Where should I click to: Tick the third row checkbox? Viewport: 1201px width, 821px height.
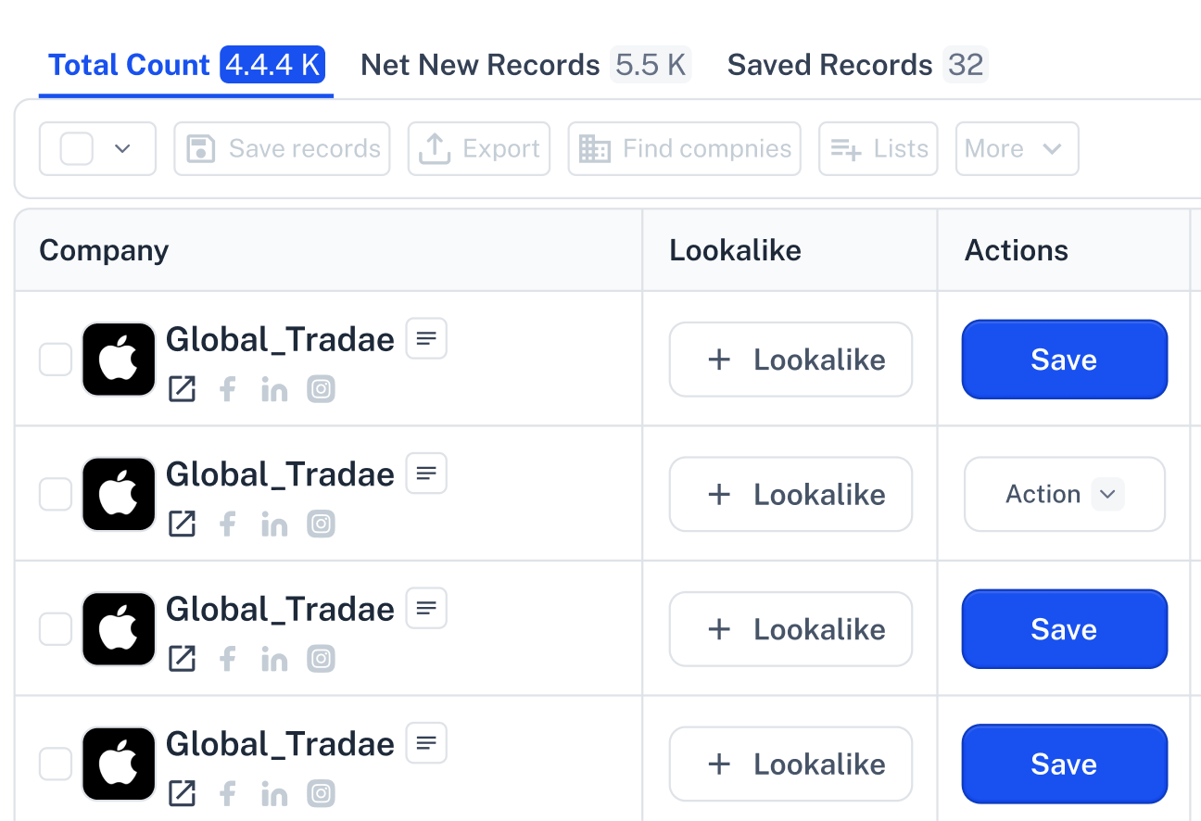tap(56, 629)
